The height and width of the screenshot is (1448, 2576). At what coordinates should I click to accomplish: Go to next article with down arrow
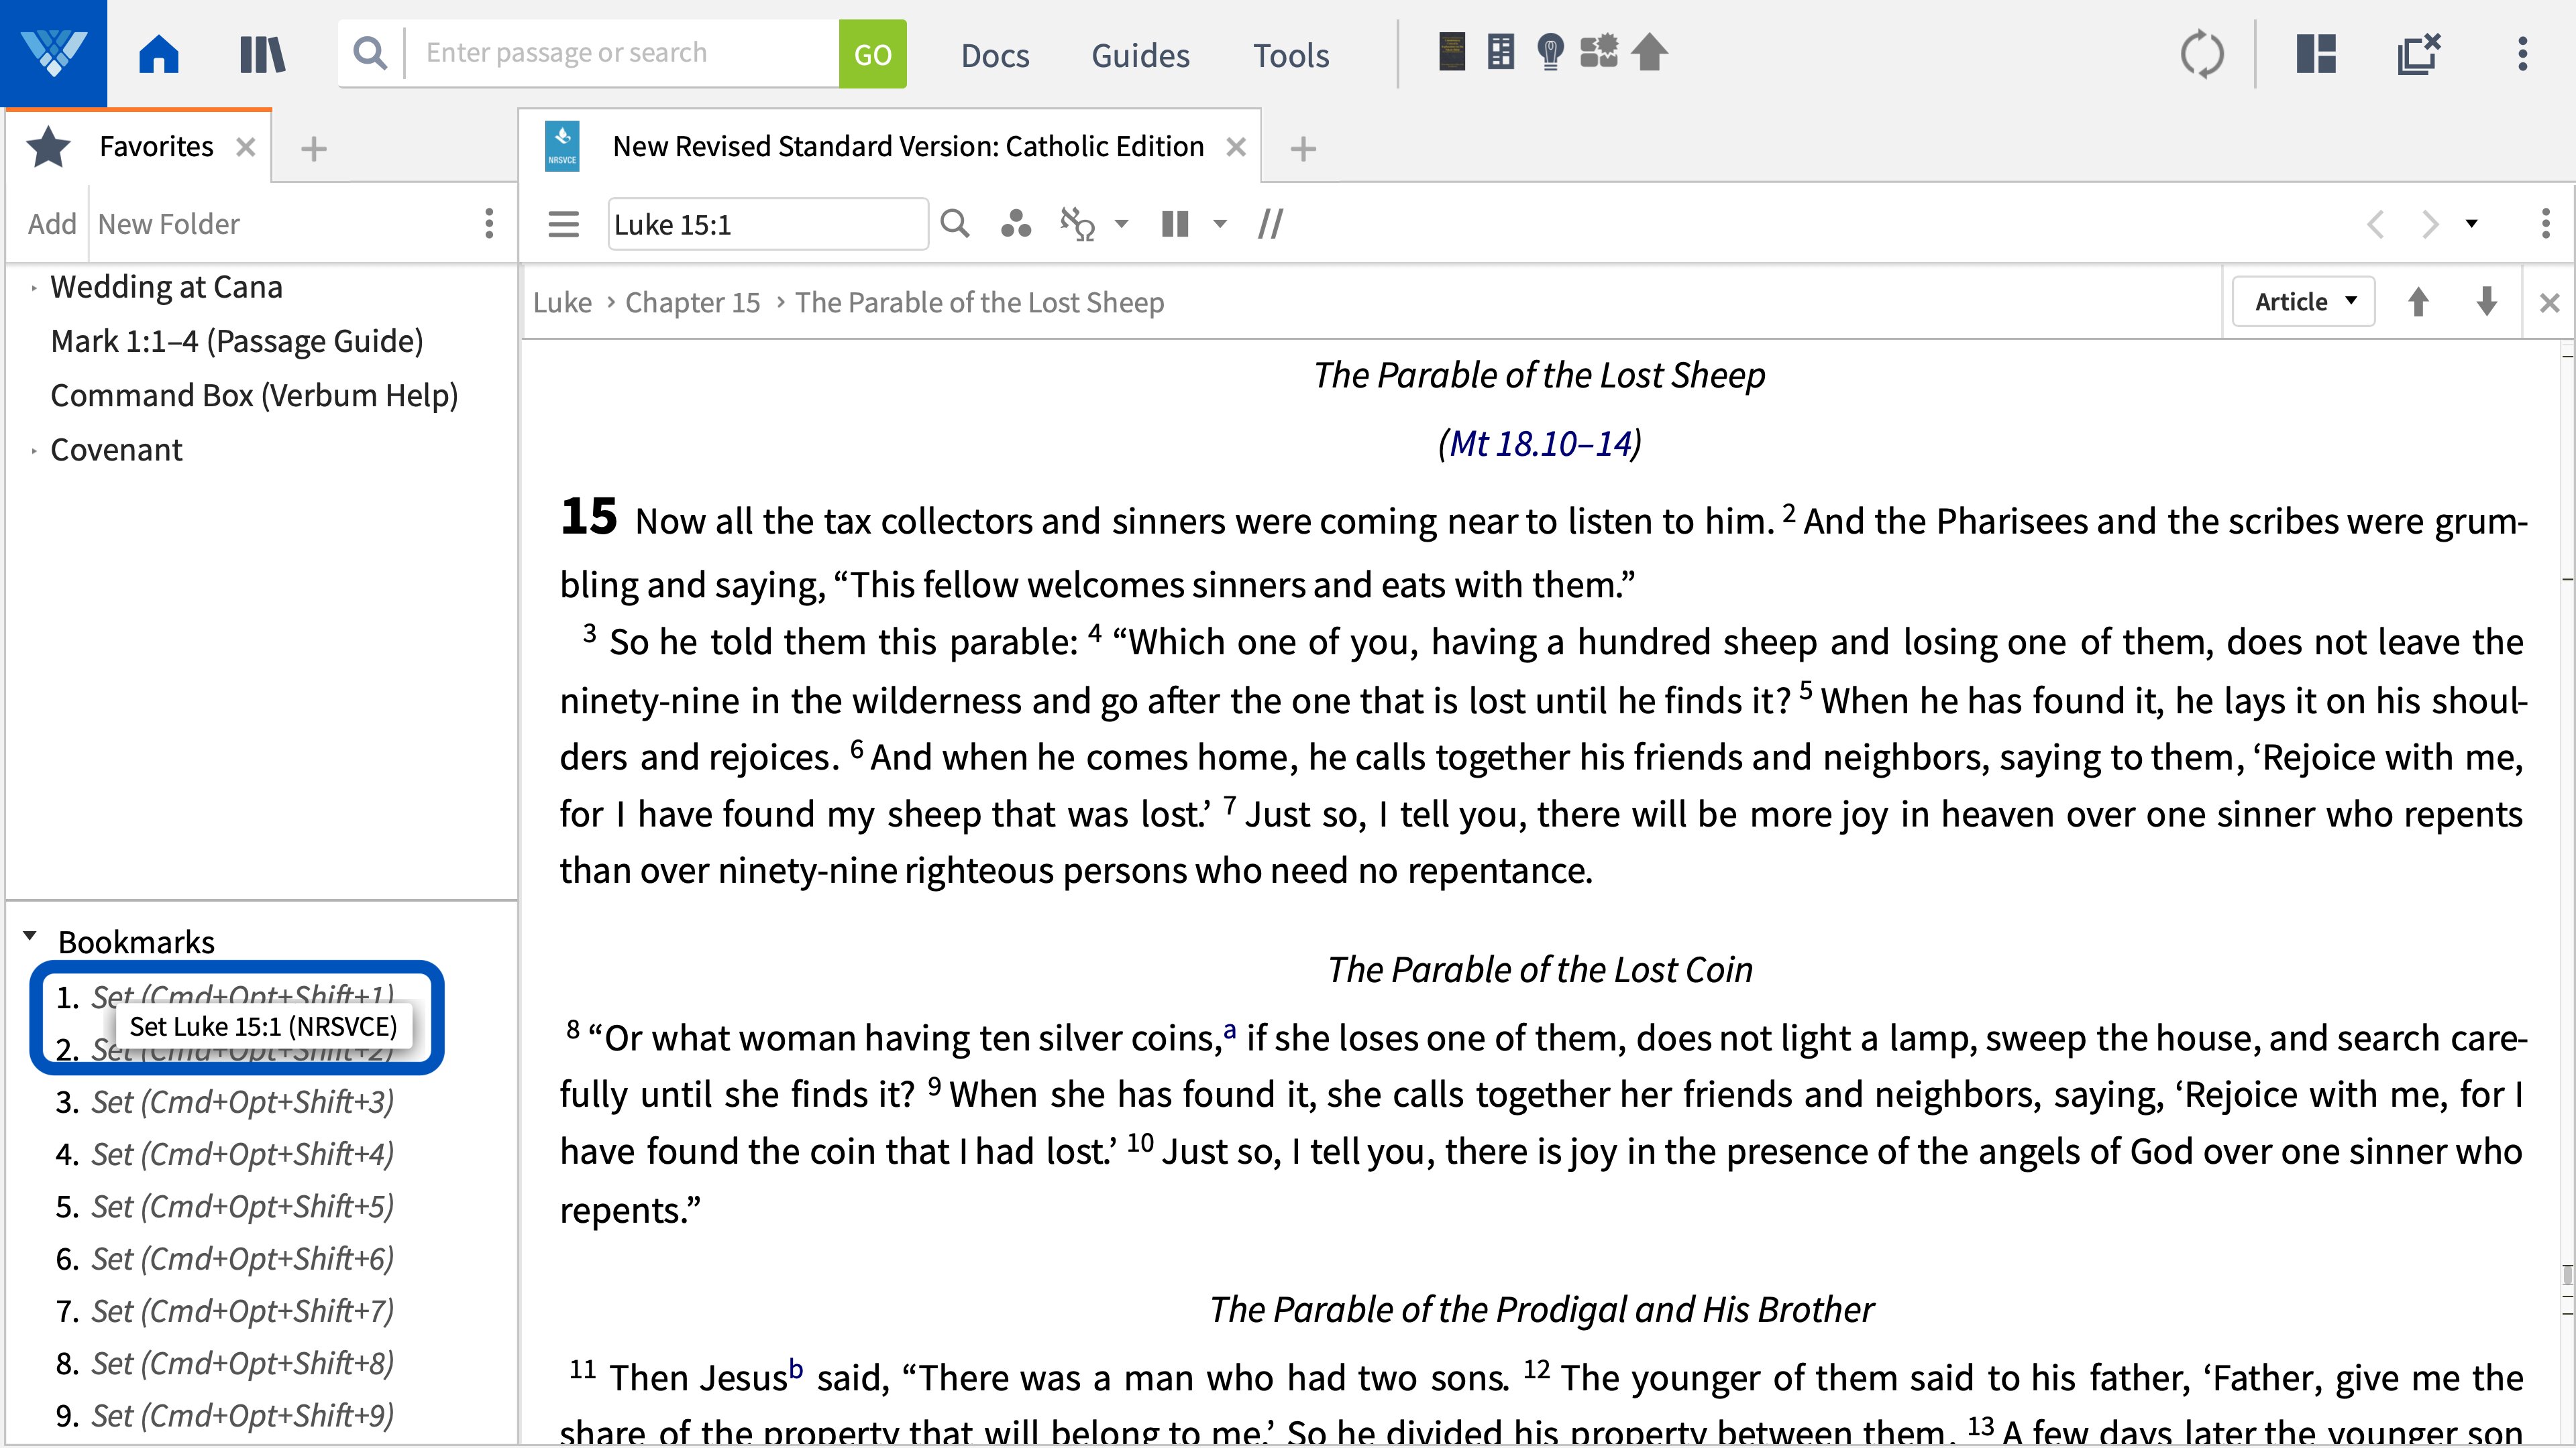tap(2487, 302)
